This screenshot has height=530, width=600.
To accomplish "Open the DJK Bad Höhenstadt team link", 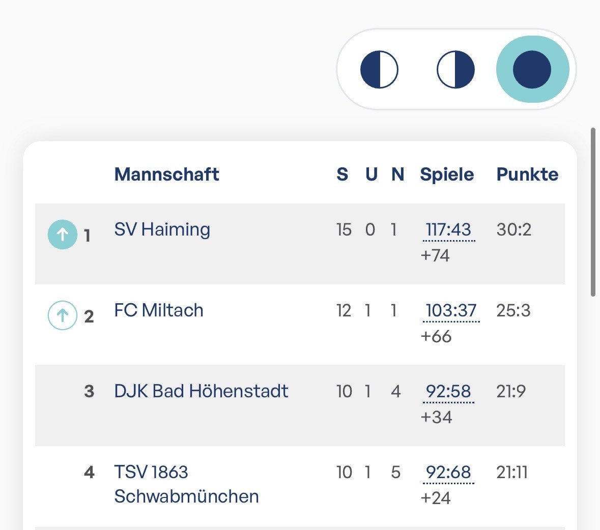I will click(202, 391).
